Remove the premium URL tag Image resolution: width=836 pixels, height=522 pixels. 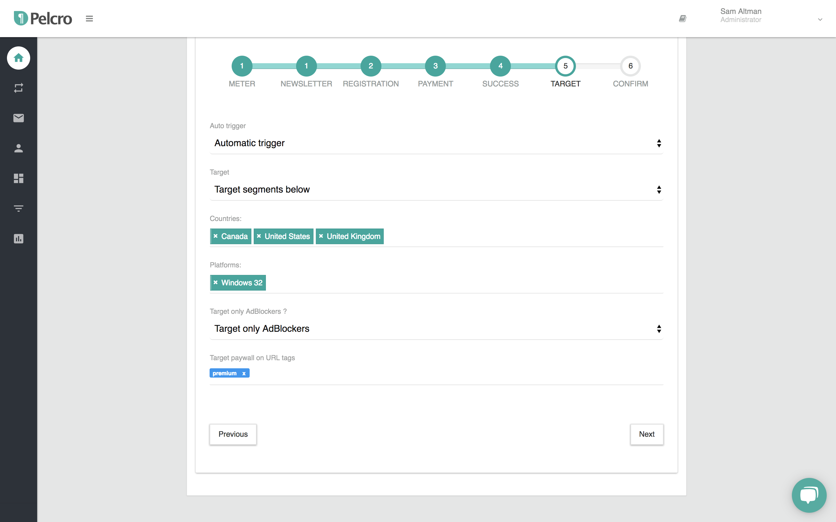244,373
